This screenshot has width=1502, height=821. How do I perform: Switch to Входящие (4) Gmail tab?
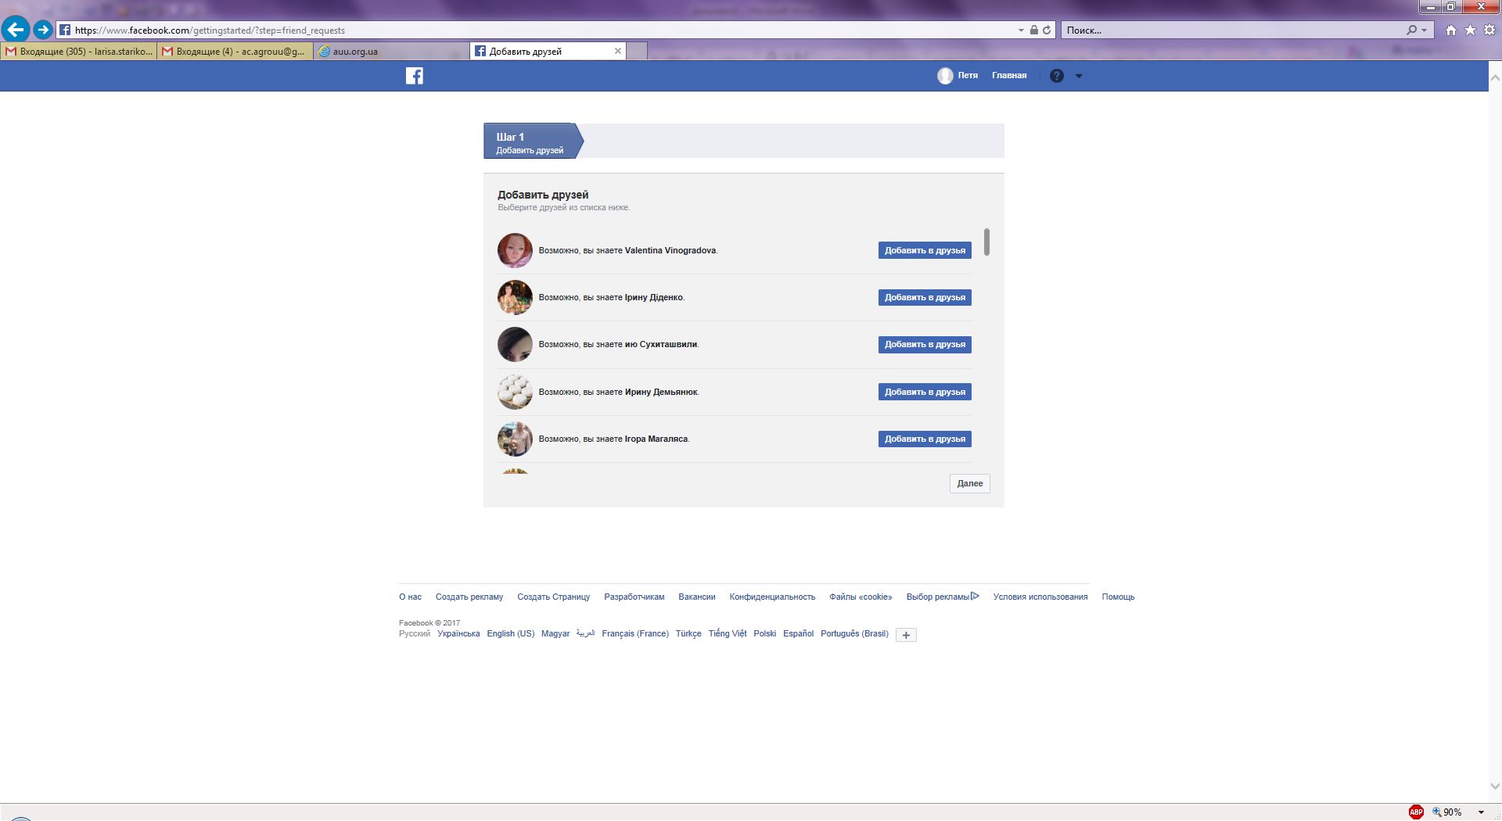click(235, 52)
